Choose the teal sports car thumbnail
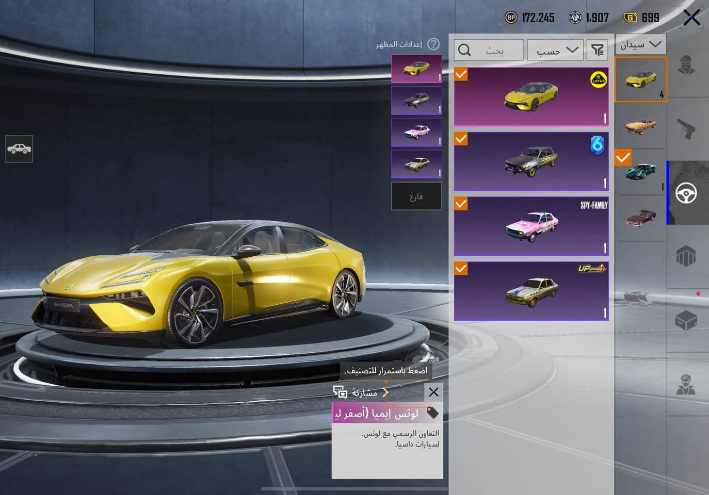 [640, 172]
